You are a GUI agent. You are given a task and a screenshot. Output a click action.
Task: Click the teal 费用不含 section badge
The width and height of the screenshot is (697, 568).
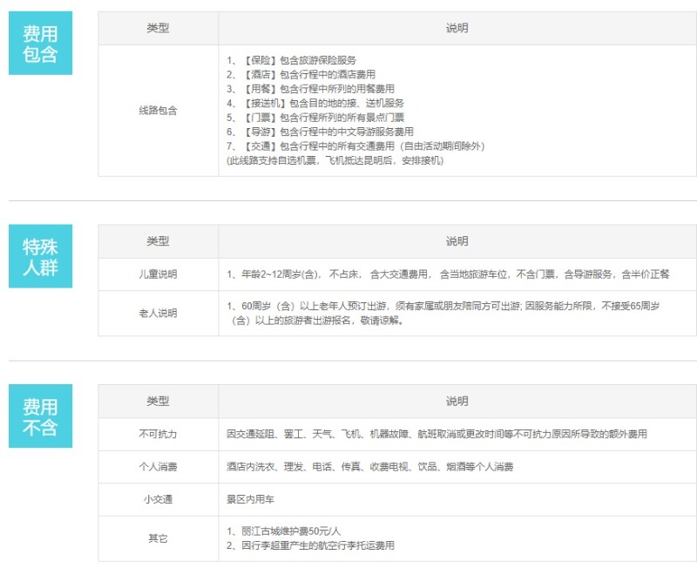coord(40,416)
